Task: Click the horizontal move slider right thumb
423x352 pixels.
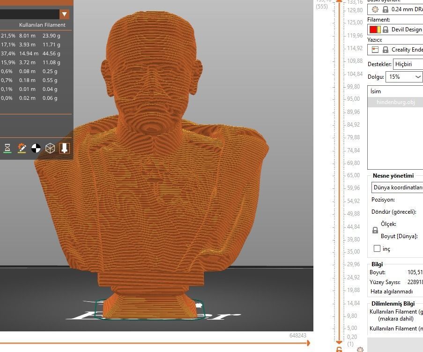Action: (x=308, y=343)
